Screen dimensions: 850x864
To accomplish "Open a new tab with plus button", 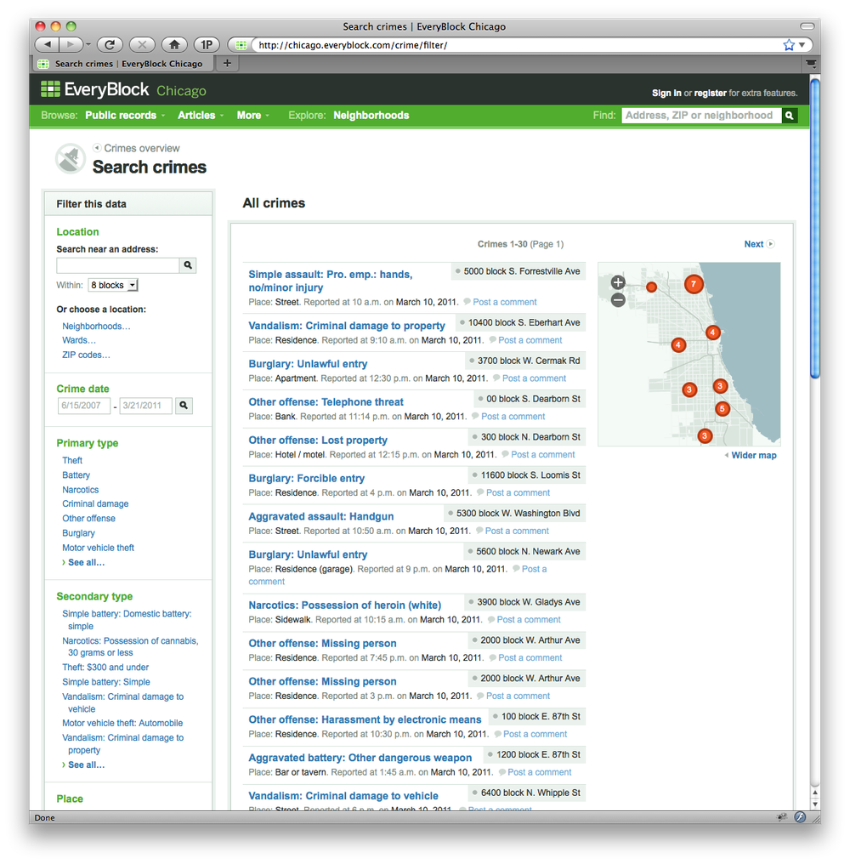I will pyautogui.click(x=227, y=64).
